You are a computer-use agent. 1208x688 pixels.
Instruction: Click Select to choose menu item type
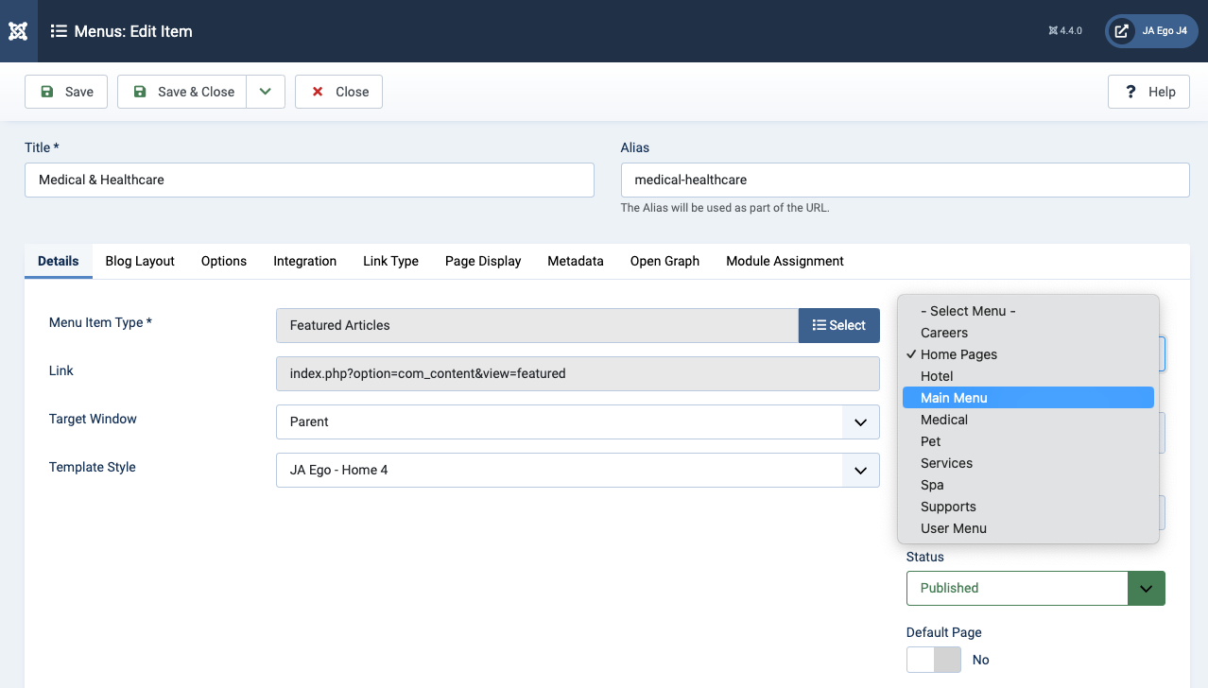click(838, 325)
